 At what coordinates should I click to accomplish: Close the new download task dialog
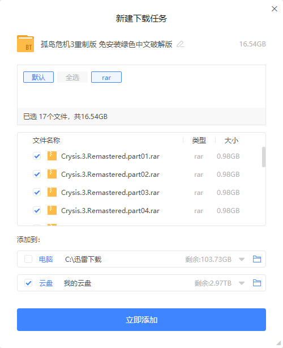[275, 9]
